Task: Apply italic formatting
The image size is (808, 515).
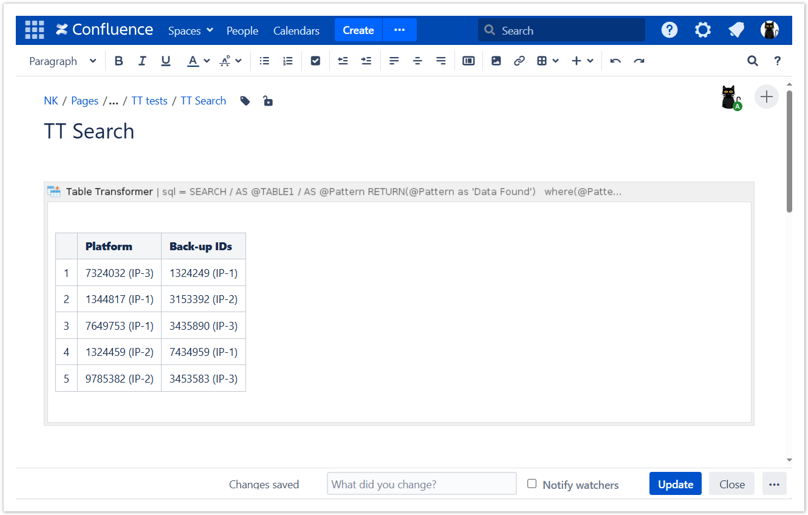Action: point(142,61)
